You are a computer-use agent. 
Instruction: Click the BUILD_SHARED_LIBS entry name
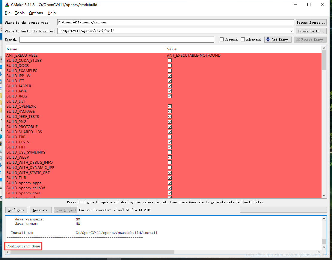pyautogui.click(x=24, y=132)
